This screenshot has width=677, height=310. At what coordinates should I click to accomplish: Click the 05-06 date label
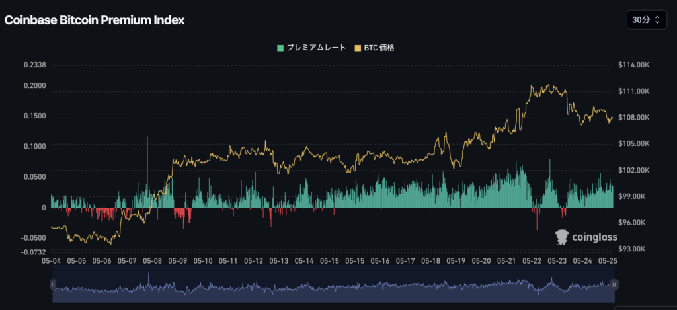coord(102,261)
